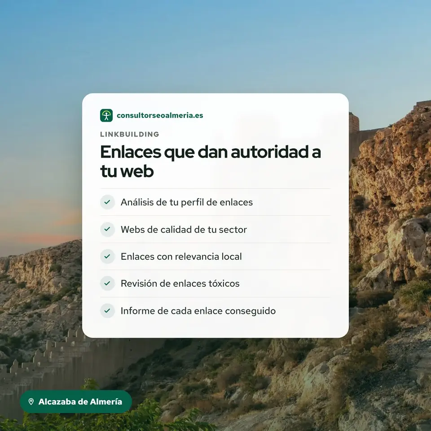Click the green consultorseoalmeria logo icon

[x=106, y=115]
